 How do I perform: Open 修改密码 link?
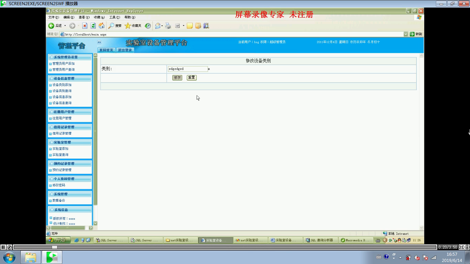coord(58,185)
